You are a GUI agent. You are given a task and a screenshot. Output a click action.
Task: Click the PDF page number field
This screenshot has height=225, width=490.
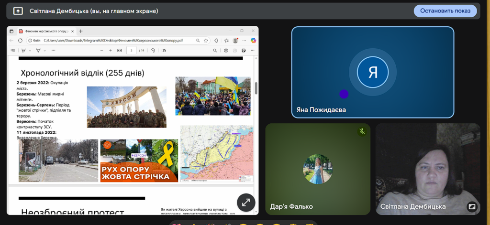pyautogui.click(x=132, y=50)
